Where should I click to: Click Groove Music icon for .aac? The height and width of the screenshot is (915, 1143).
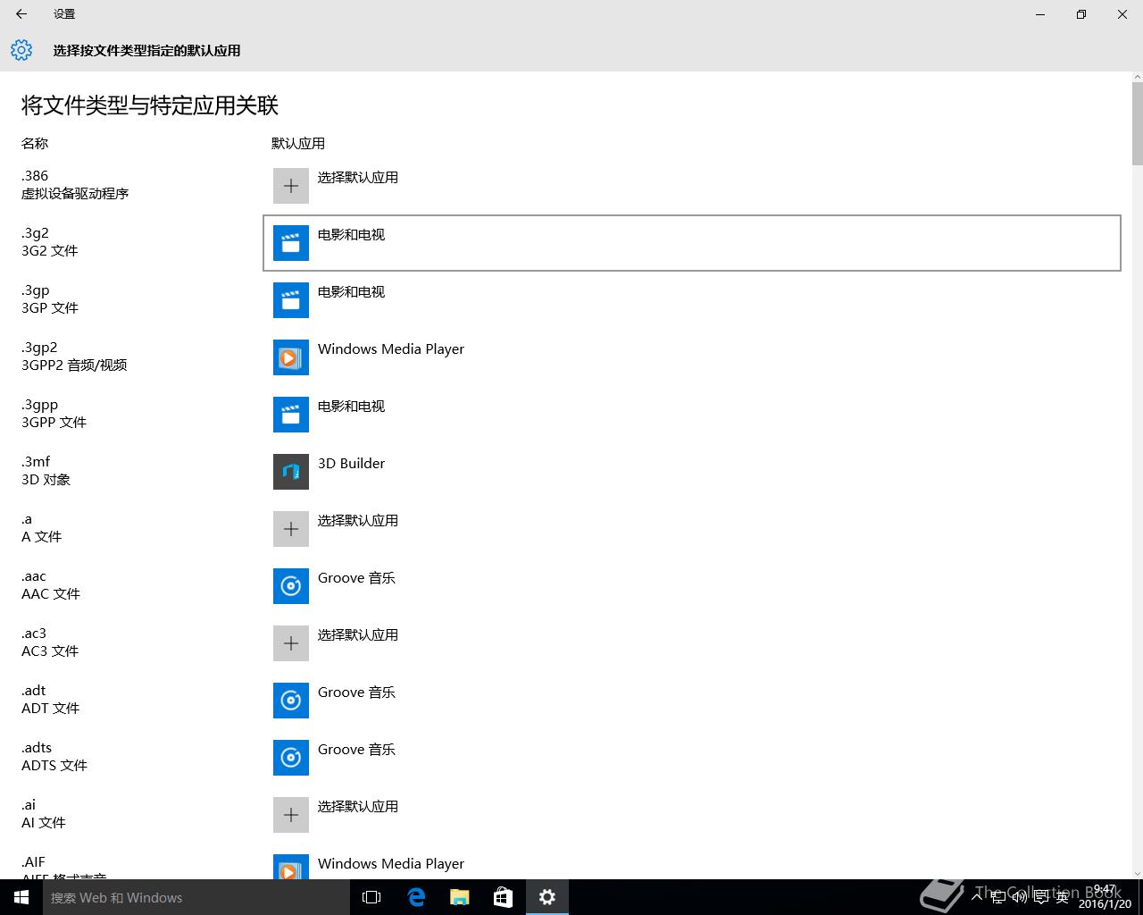[x=291, y=586]
